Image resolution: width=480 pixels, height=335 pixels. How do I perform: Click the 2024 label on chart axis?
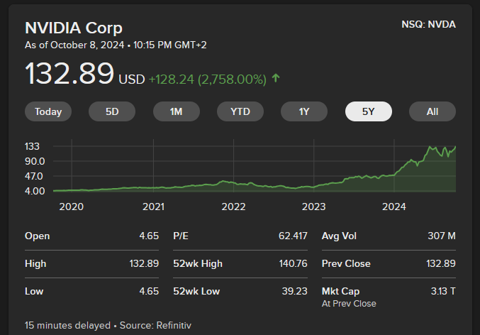click(x=394, y=207)
